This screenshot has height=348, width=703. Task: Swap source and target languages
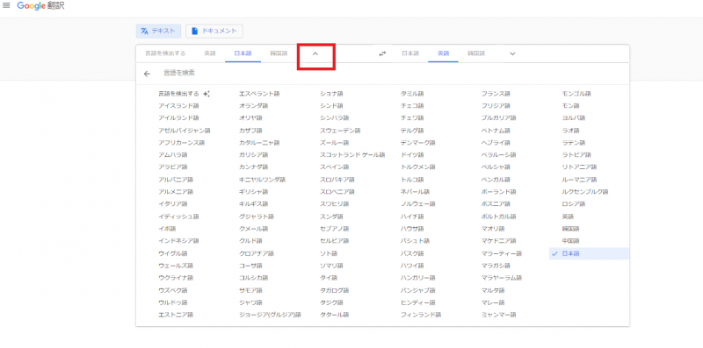coord(382,53)
